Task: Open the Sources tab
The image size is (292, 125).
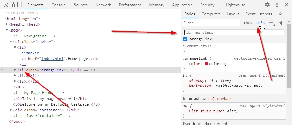Action: click(x=81, y=5)
